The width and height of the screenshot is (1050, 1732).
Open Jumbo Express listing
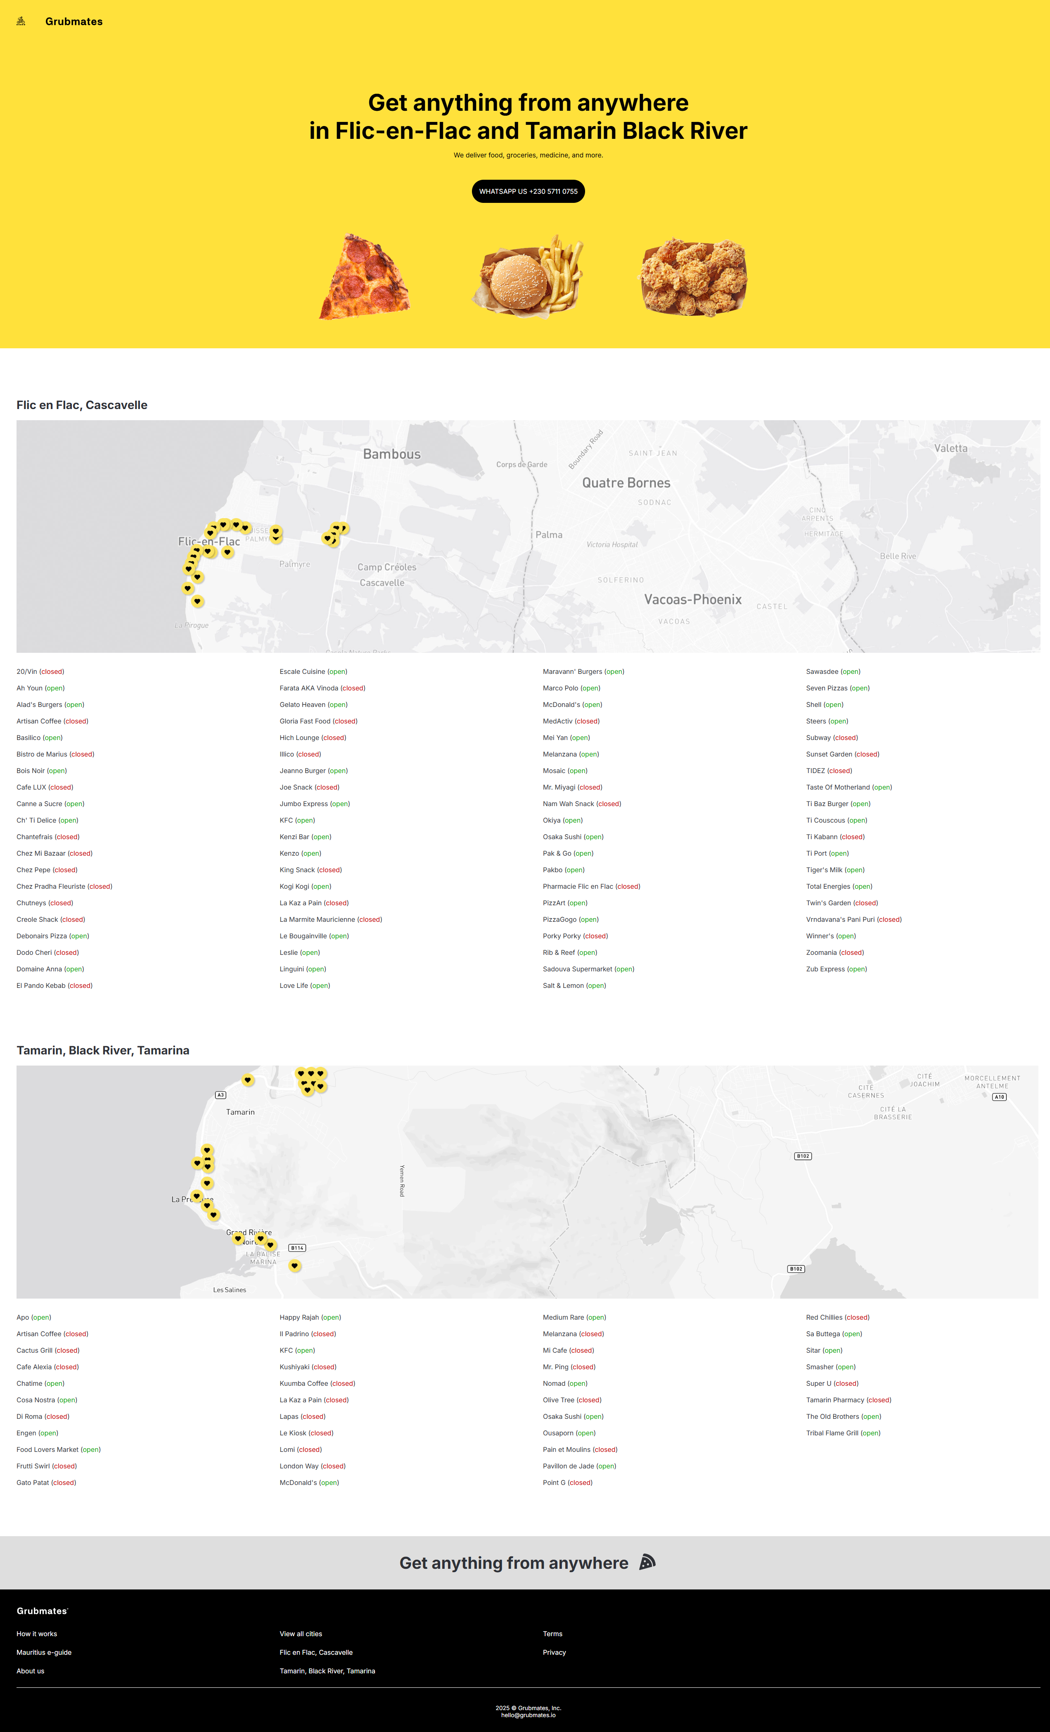tap(315, 804)
